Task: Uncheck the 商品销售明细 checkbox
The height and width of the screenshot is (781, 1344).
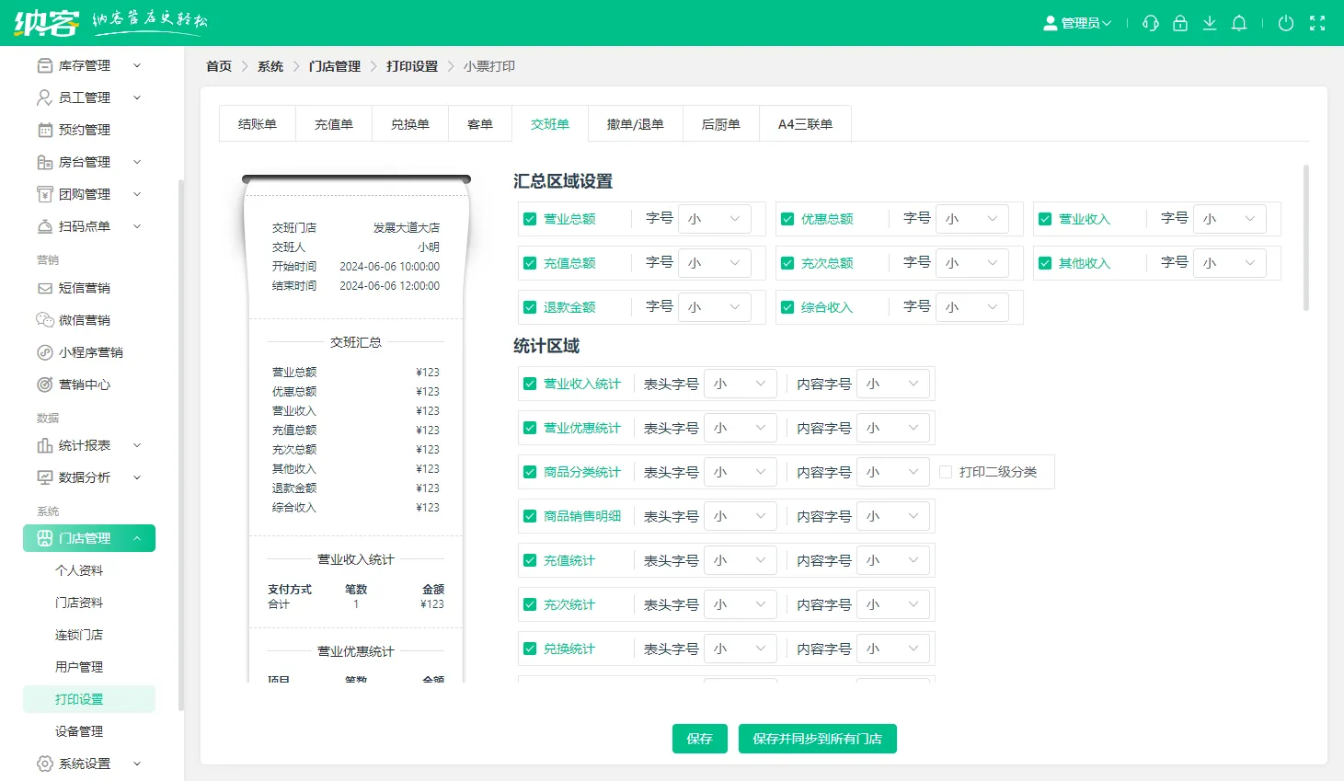Action: tap(530, 516)
